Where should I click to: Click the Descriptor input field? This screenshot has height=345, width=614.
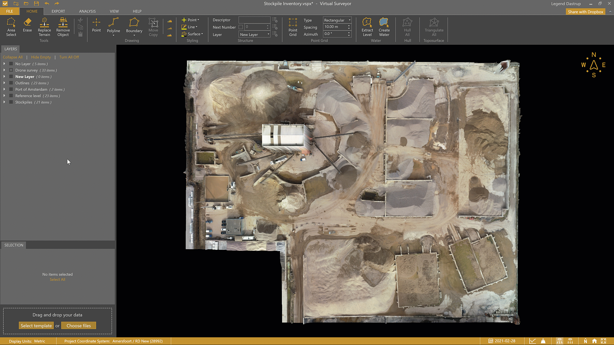pyautogui.click(x=254, y=20)
